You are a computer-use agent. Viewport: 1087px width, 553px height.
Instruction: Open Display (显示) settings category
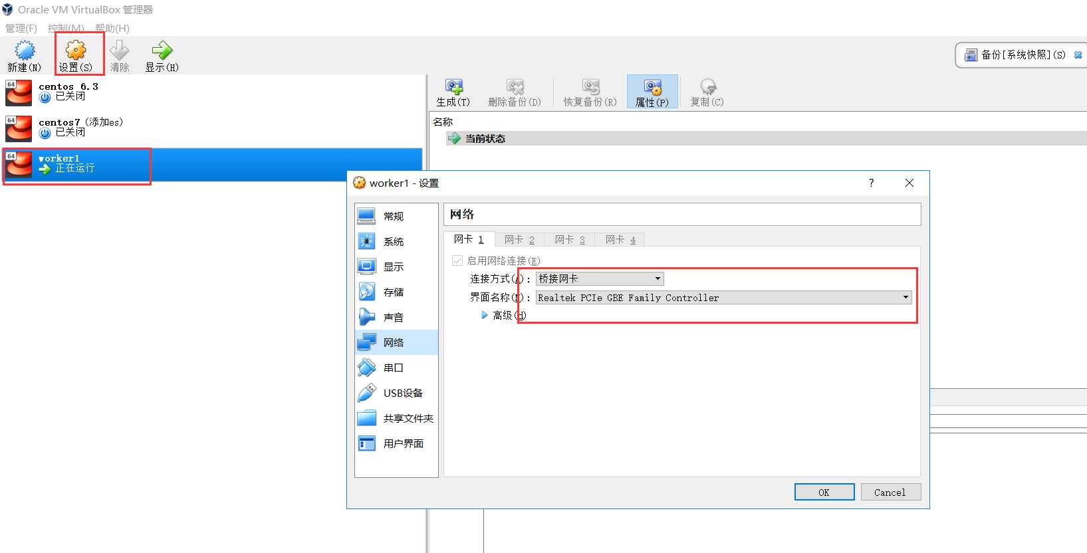pos(396,267)
